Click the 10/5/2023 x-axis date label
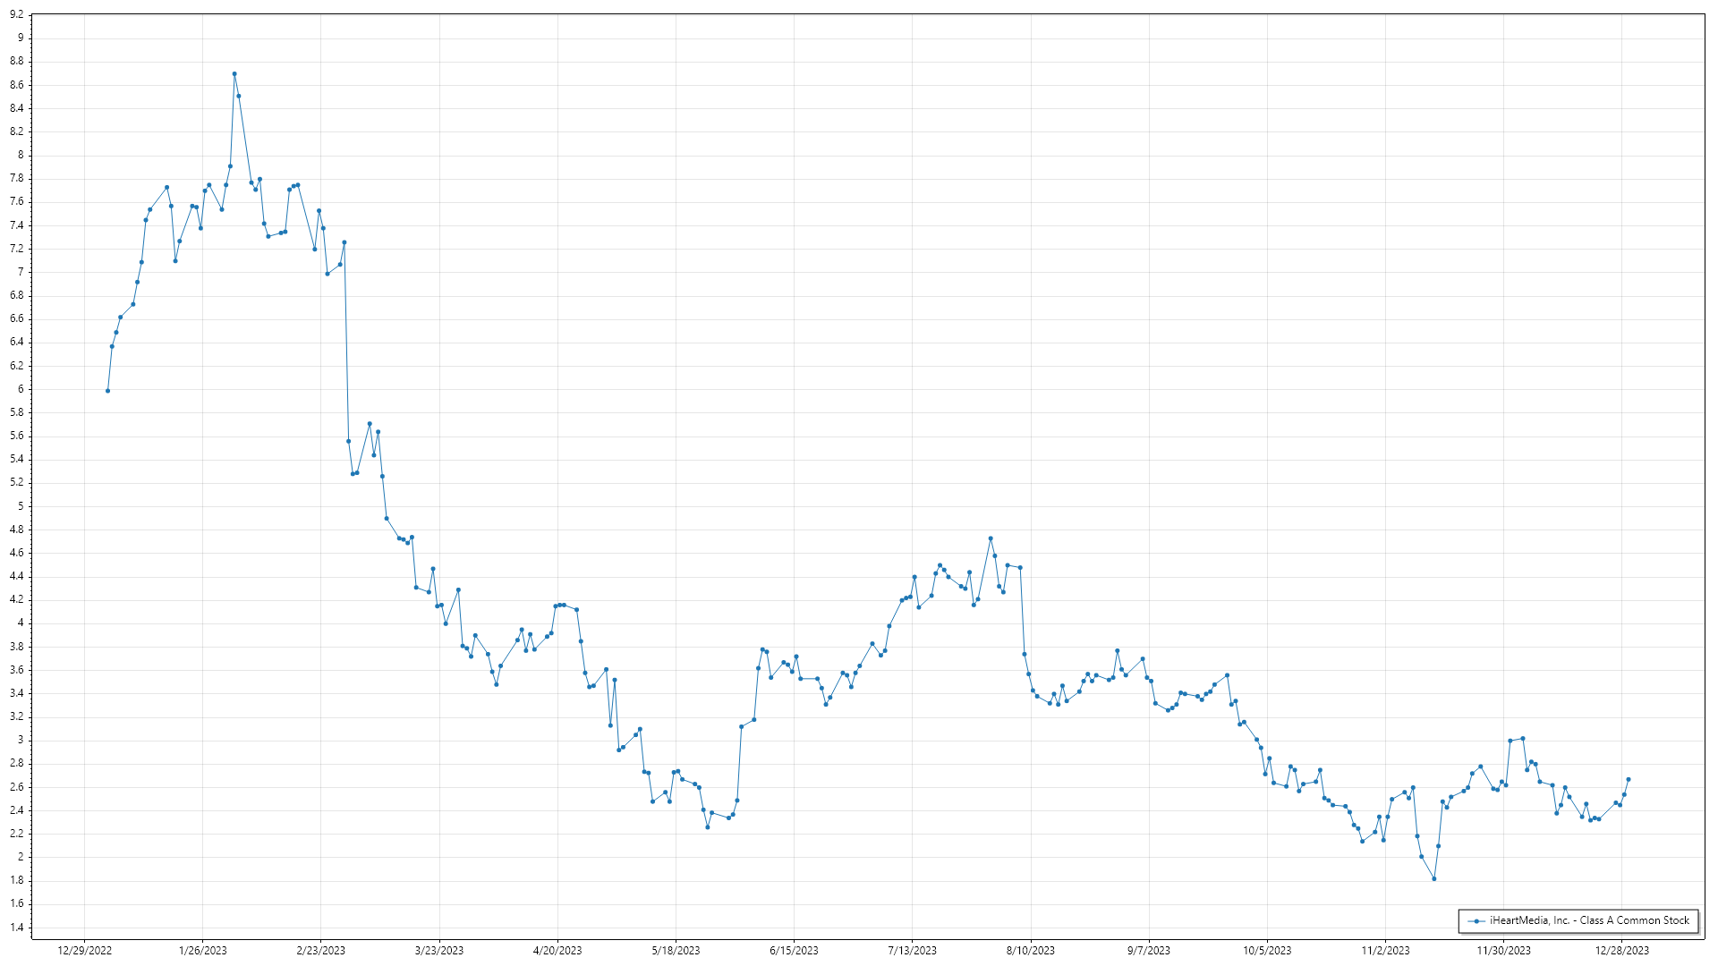This screenshot has width=1718, height=966. tap(1267, 951)
